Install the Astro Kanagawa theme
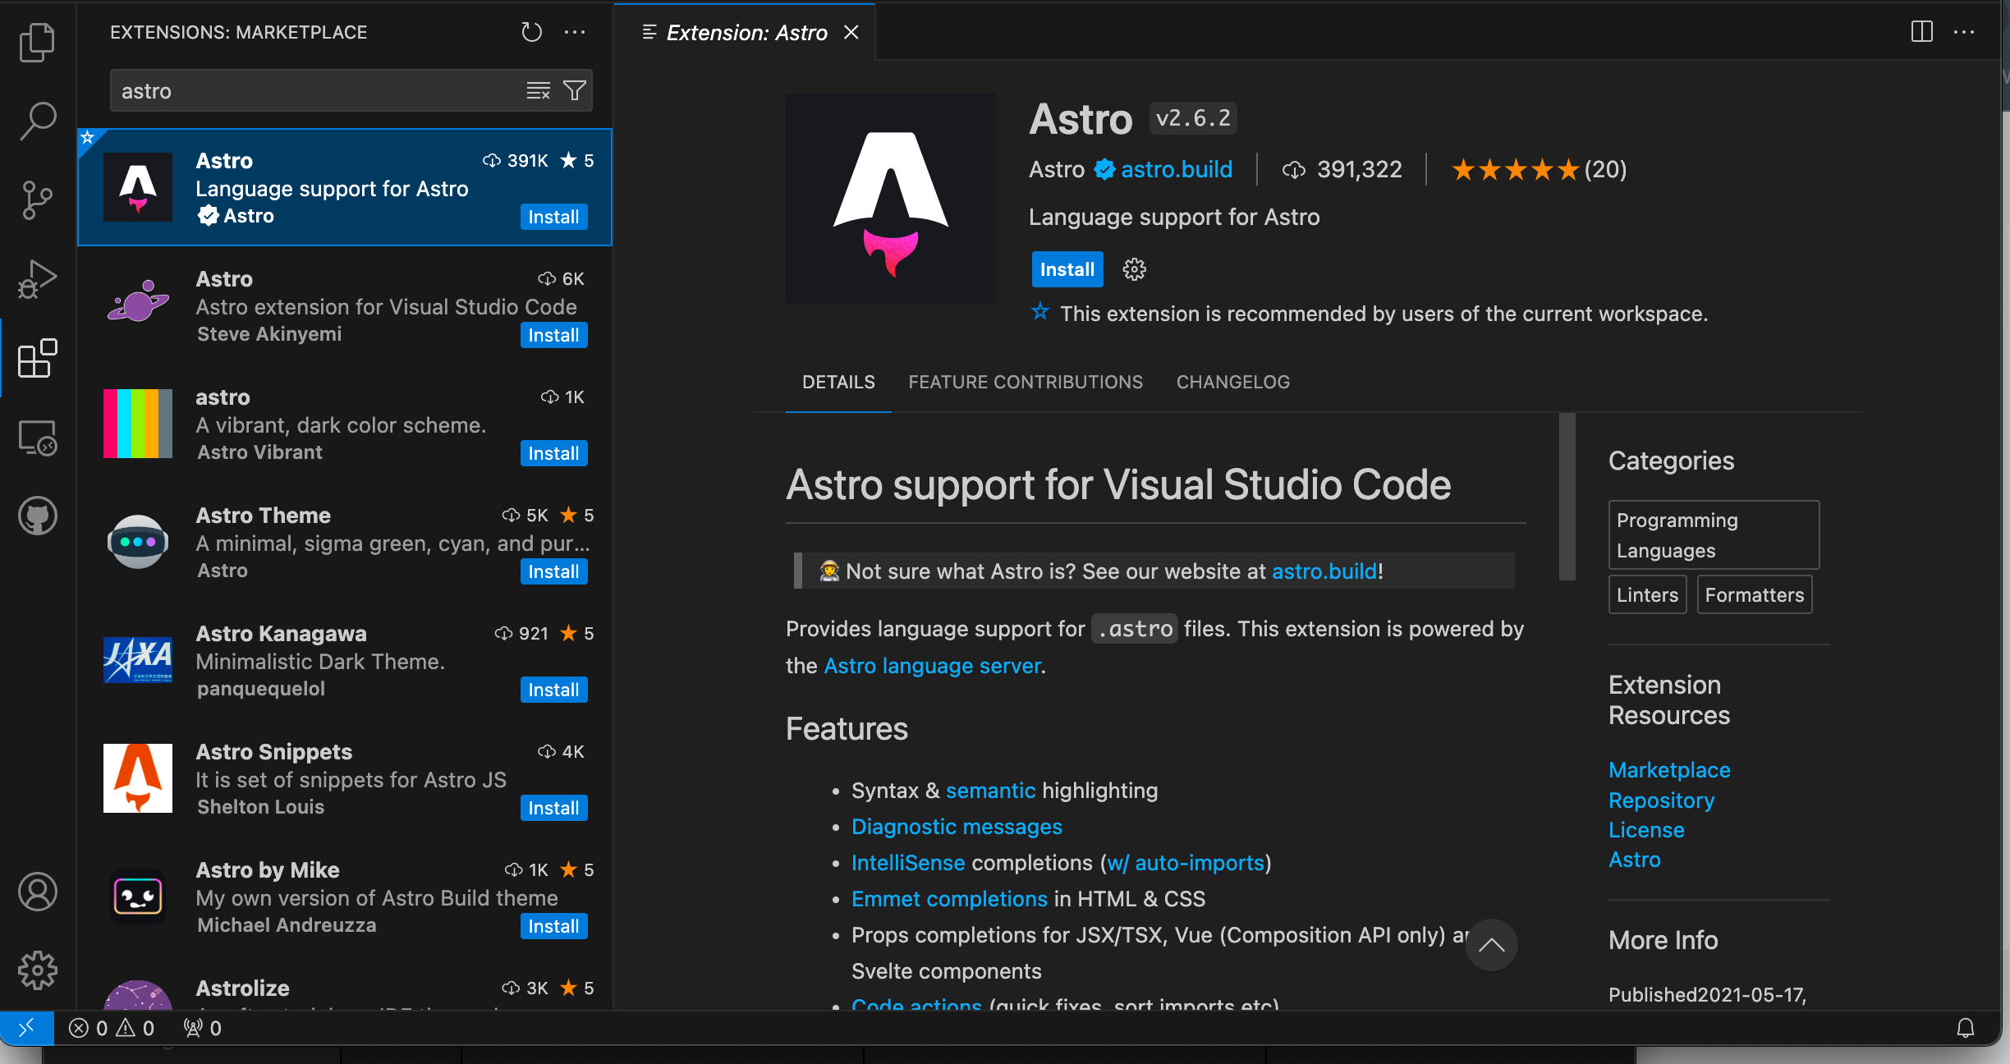Screen dimensions: 2010x1064 [x=553, y=690]
